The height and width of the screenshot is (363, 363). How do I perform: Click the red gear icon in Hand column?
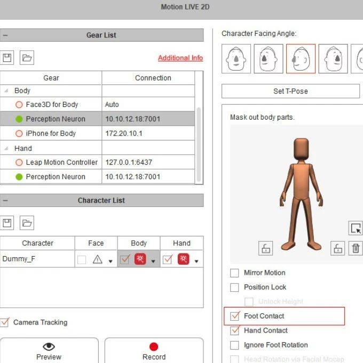(183, 260)
